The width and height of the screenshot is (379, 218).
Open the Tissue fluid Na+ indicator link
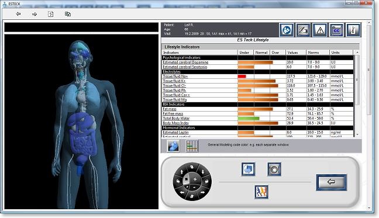point(175,77)
